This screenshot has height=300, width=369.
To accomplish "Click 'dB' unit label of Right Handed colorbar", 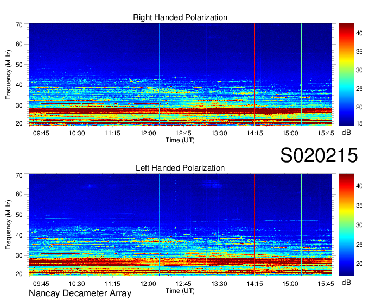I will click(346, 133).
